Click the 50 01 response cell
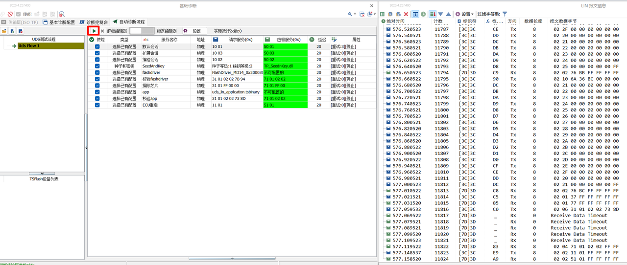This screenshot has height=265, width=627. click(x=285, y=46)
